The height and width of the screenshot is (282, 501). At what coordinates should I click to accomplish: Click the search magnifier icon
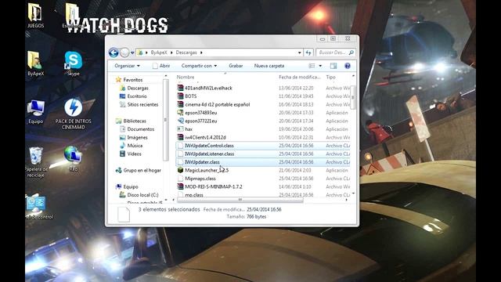click(351, 52)
